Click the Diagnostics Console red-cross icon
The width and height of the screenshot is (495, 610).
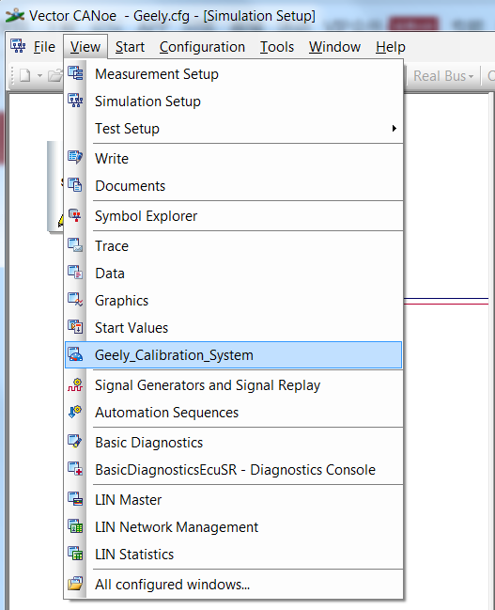point(75,469)
